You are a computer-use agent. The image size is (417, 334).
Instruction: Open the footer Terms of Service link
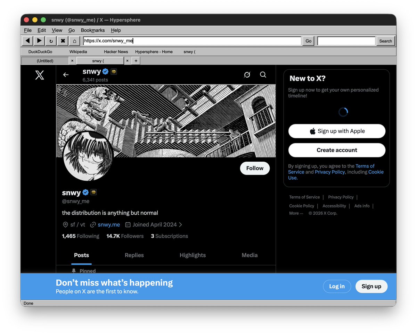point(304,197)
